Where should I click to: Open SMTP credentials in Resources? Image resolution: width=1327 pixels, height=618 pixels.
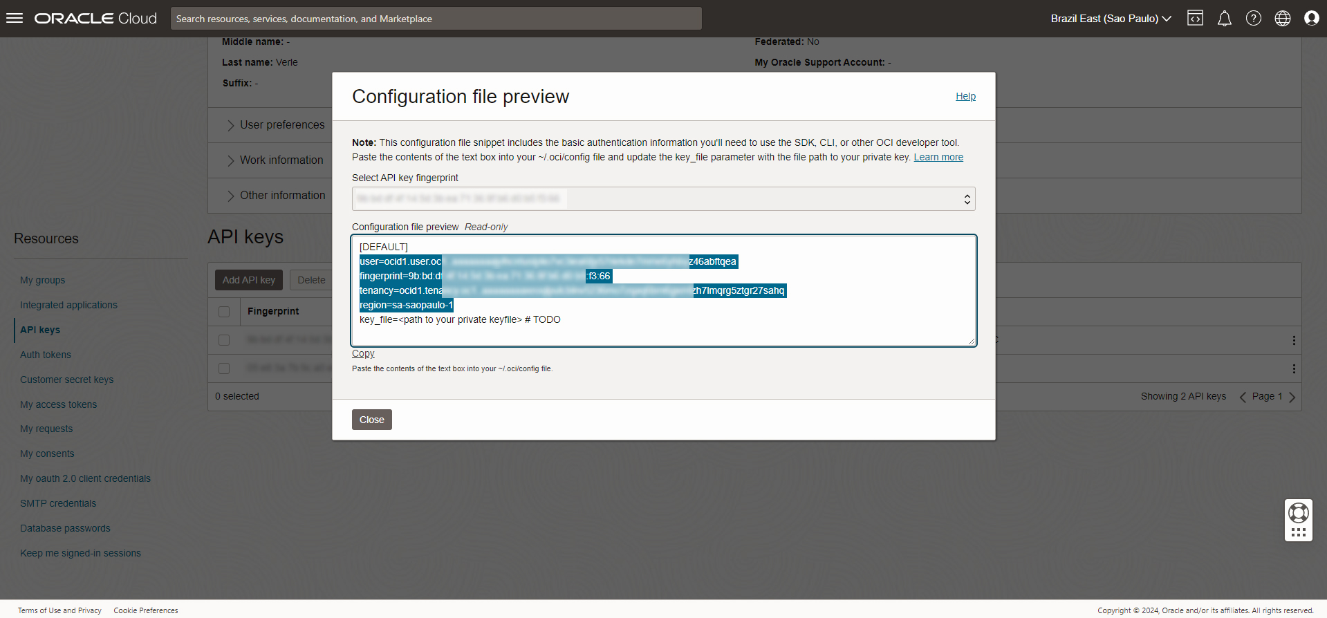58,503
